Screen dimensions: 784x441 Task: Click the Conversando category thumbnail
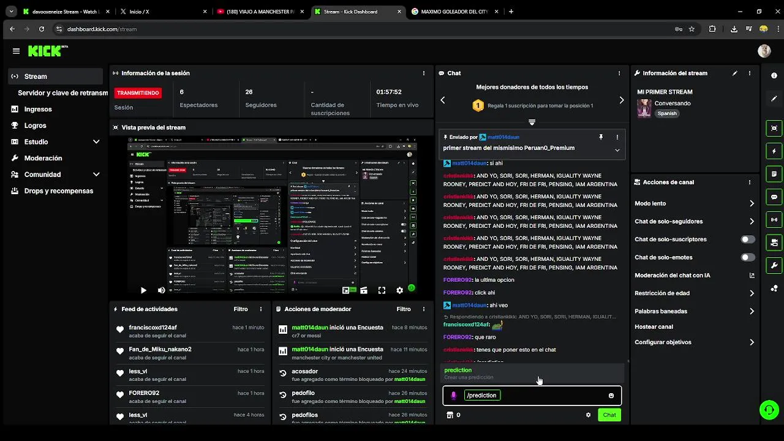coord(644,108)
